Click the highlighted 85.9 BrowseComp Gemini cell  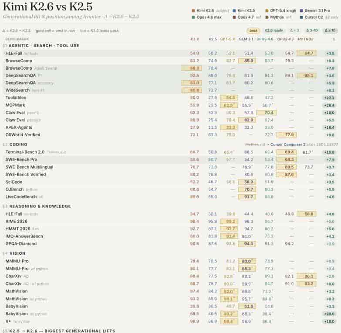pos(247,61)
